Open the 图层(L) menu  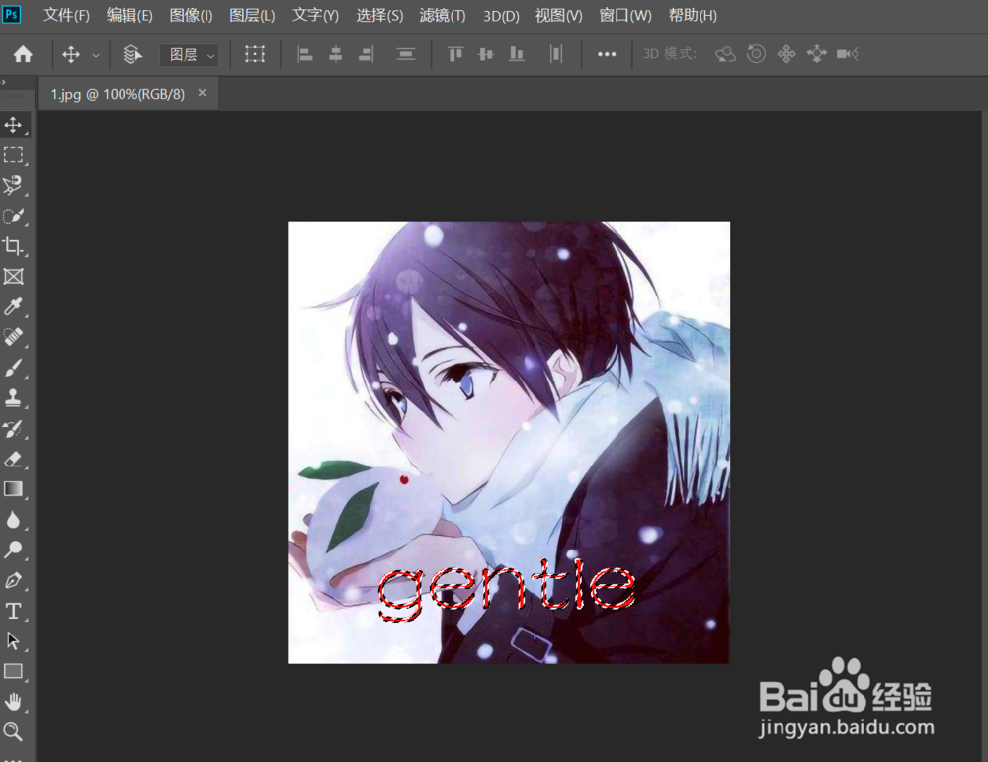point(252,15)
